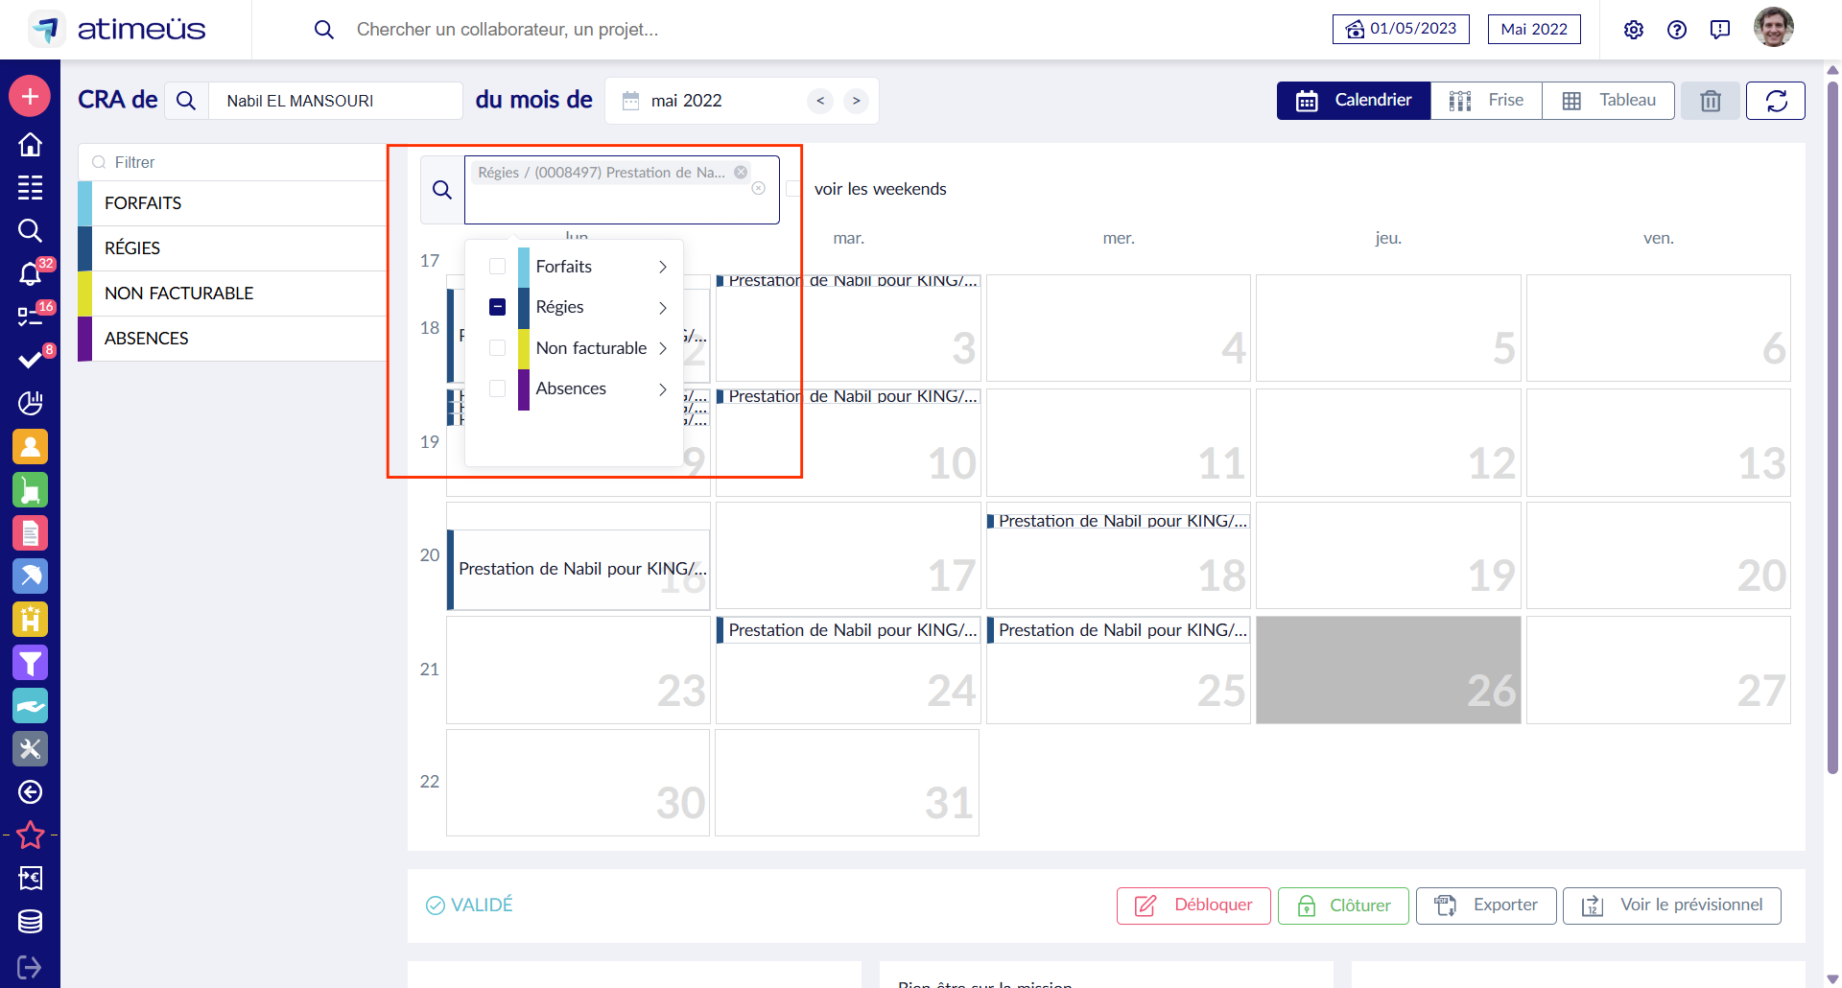This screenshot has width=1842, height=988.
Task: Click the trash delete icon
Action: (x=1710, y=101)
